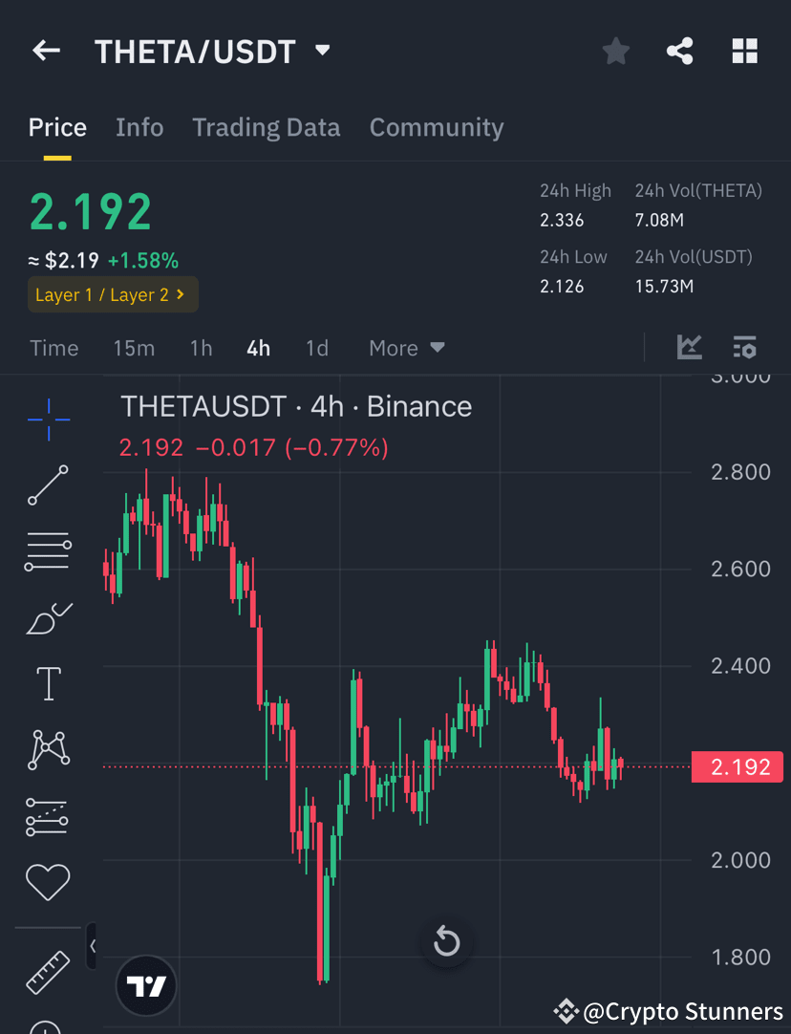The image size is (791, 1034).
Task: Star THETA/USDT as a favorite
Action: click(615, 51)
